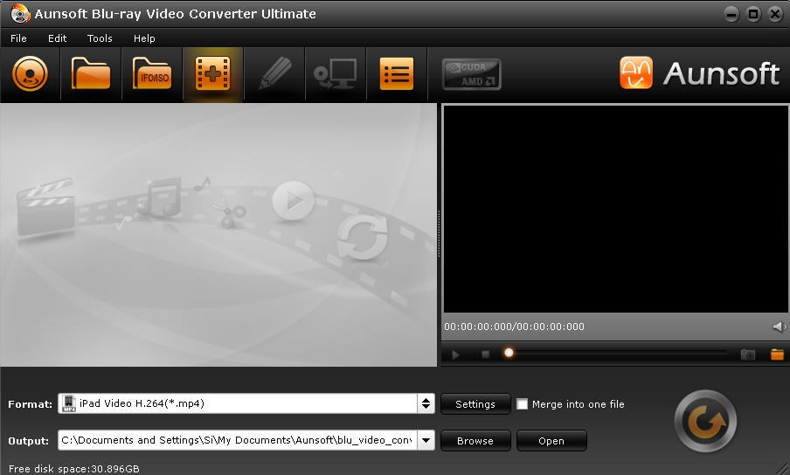Load IFO/ISO file icon
The image size is (790, 475).
click(152, 74)
